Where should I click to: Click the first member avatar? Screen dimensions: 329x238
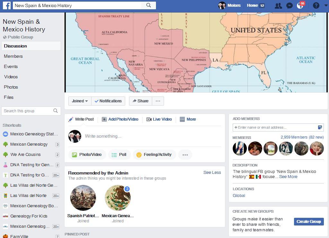[240, 149]
